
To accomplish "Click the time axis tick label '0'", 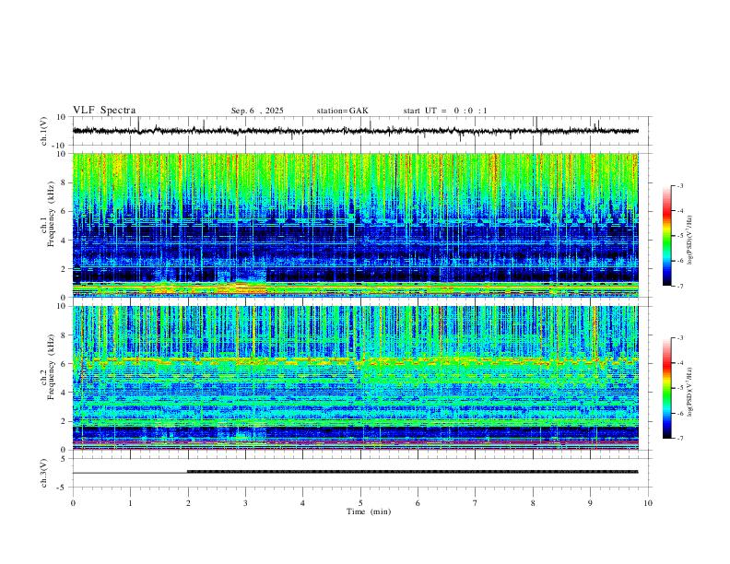I will (x=73, y=503).
